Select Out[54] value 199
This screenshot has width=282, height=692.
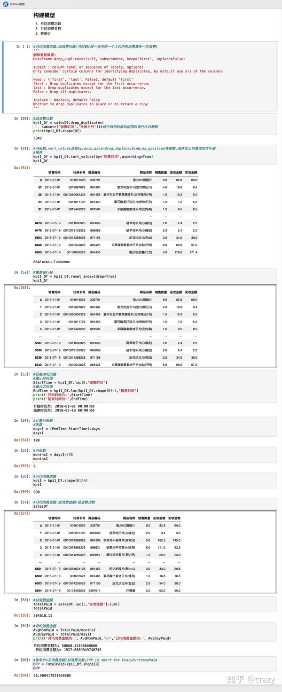[37, 440]
